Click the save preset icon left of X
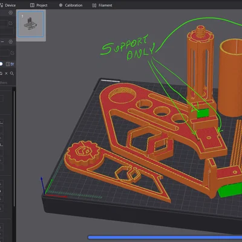This screenshot has height=242, width=242. point(1,73)
